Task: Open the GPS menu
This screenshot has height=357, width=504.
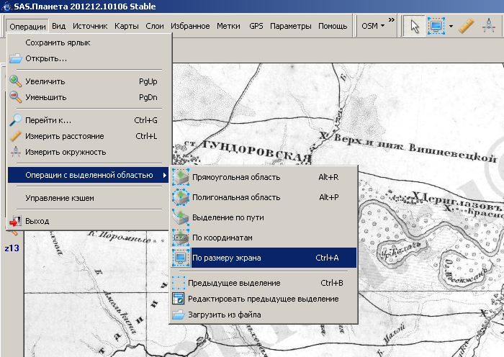Action: [x=256, y=26]
